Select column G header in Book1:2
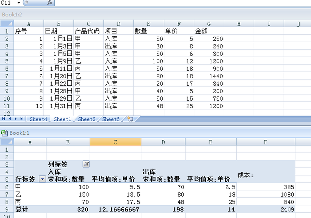Screen dimensions: 311x218 (x=209, y=24)
